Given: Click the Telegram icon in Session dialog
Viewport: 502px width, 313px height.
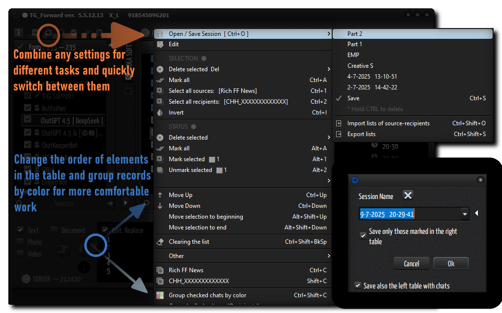Looking at the screenshot, I should 355,180.
